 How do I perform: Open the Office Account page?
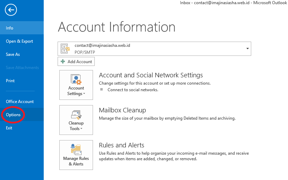click(22, 101)
